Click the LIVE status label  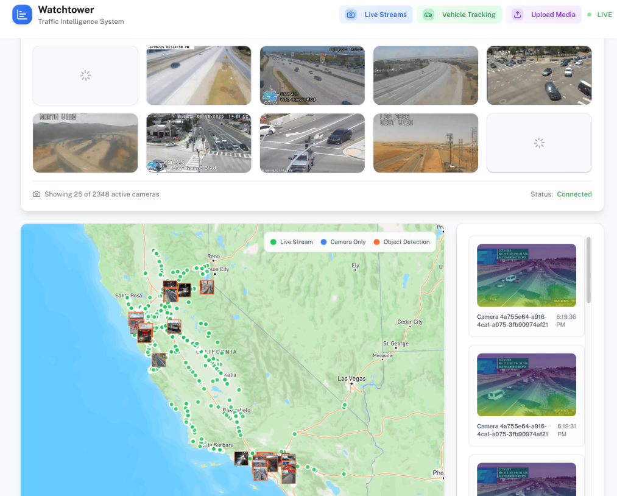(x=604, y=15)
